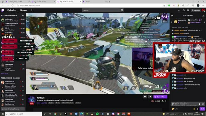This screenshot has height=116, width=206.
Task: Open Bits icon in chat input
Action: pos(200,104)
